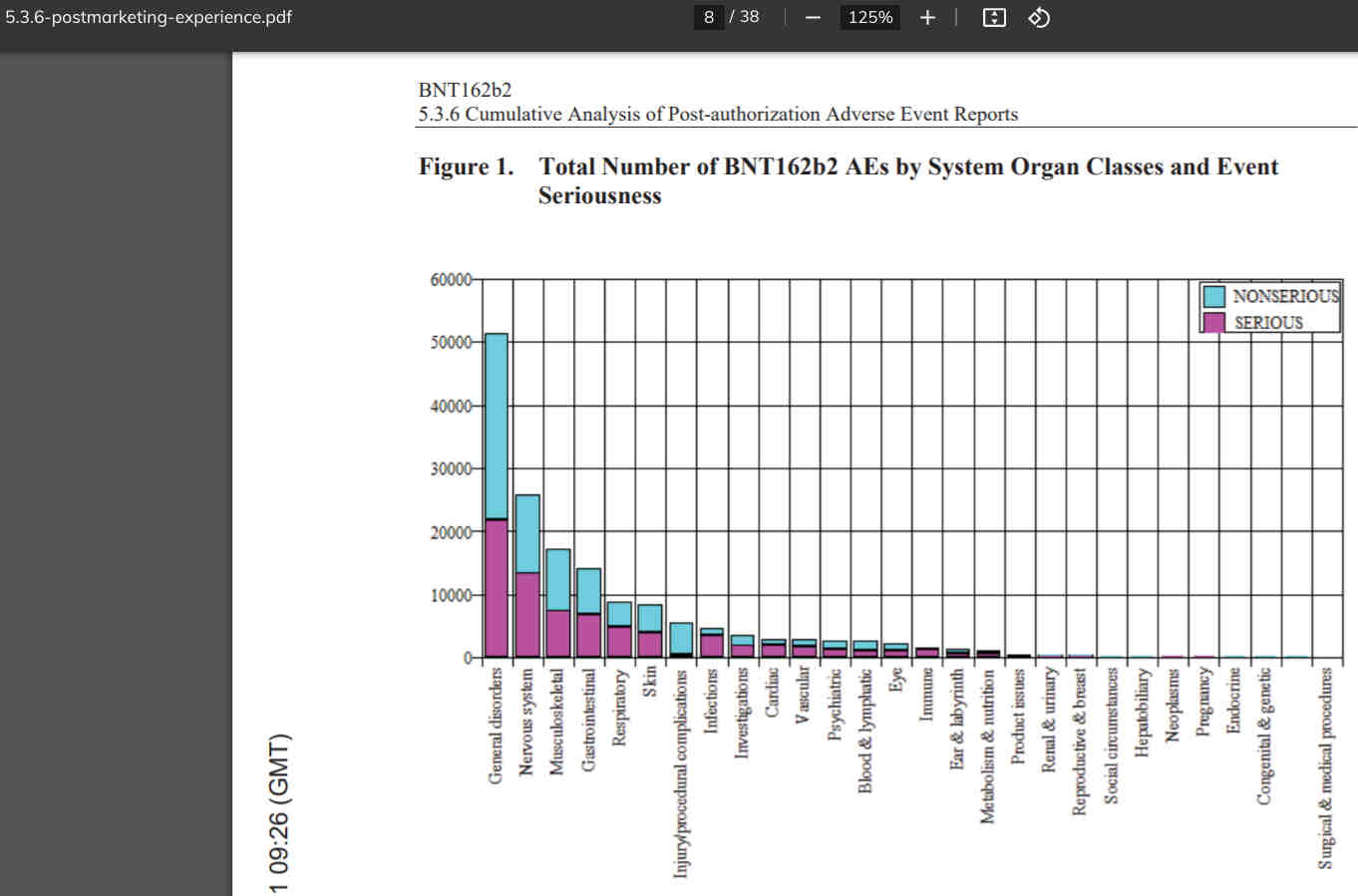The height and width of the screenshot is (896, 1358).
Task: Click the Endocrine axis label
Action: pos(1234,701)
